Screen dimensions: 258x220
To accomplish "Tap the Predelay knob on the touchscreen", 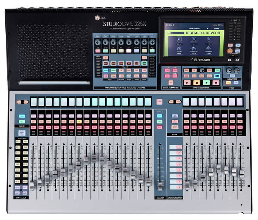I will pos(179,39).
